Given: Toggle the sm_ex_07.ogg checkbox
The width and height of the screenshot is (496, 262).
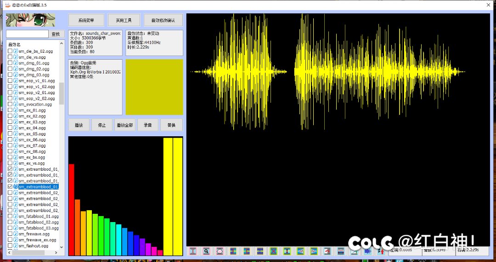Looking at the screenshot, I should (x=10, y=146).
